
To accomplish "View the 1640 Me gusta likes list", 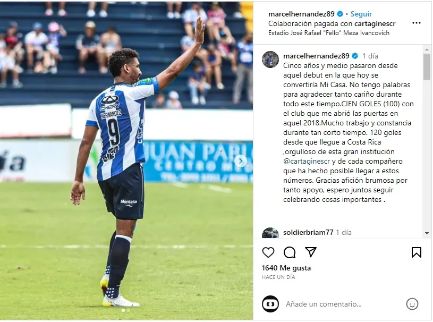I will [286, 268].
